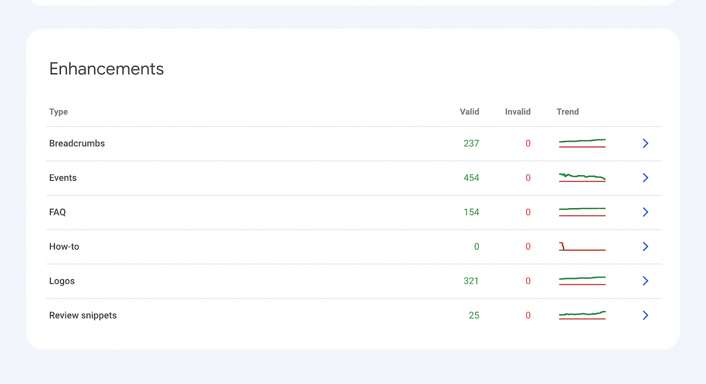This screenshot has width=706, height=384.
Task: Click Events valid count 454
Action: click(x=471, y=178)
